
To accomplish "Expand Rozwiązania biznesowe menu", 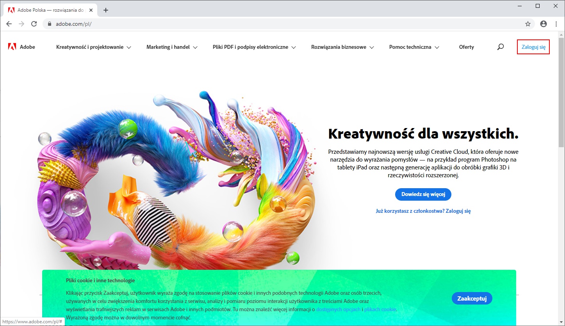I will [x=343, y=47].
